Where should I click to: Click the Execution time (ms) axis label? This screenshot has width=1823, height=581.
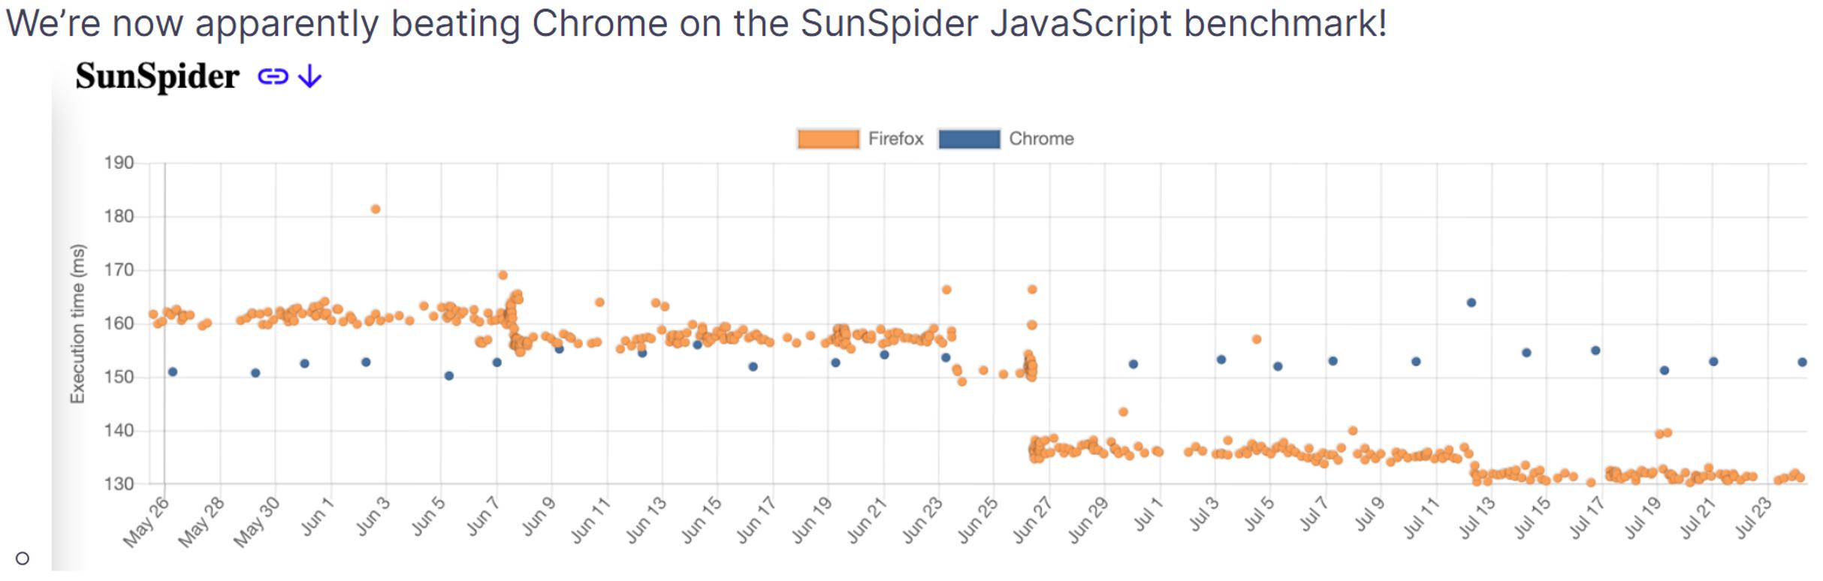(x=77, y=324)
